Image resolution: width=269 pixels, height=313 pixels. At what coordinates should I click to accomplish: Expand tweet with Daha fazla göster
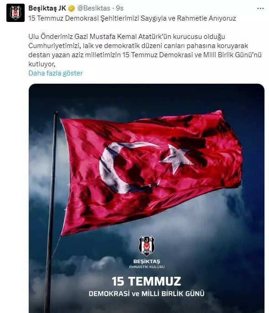pyautogui.click(x=56, y=73)
